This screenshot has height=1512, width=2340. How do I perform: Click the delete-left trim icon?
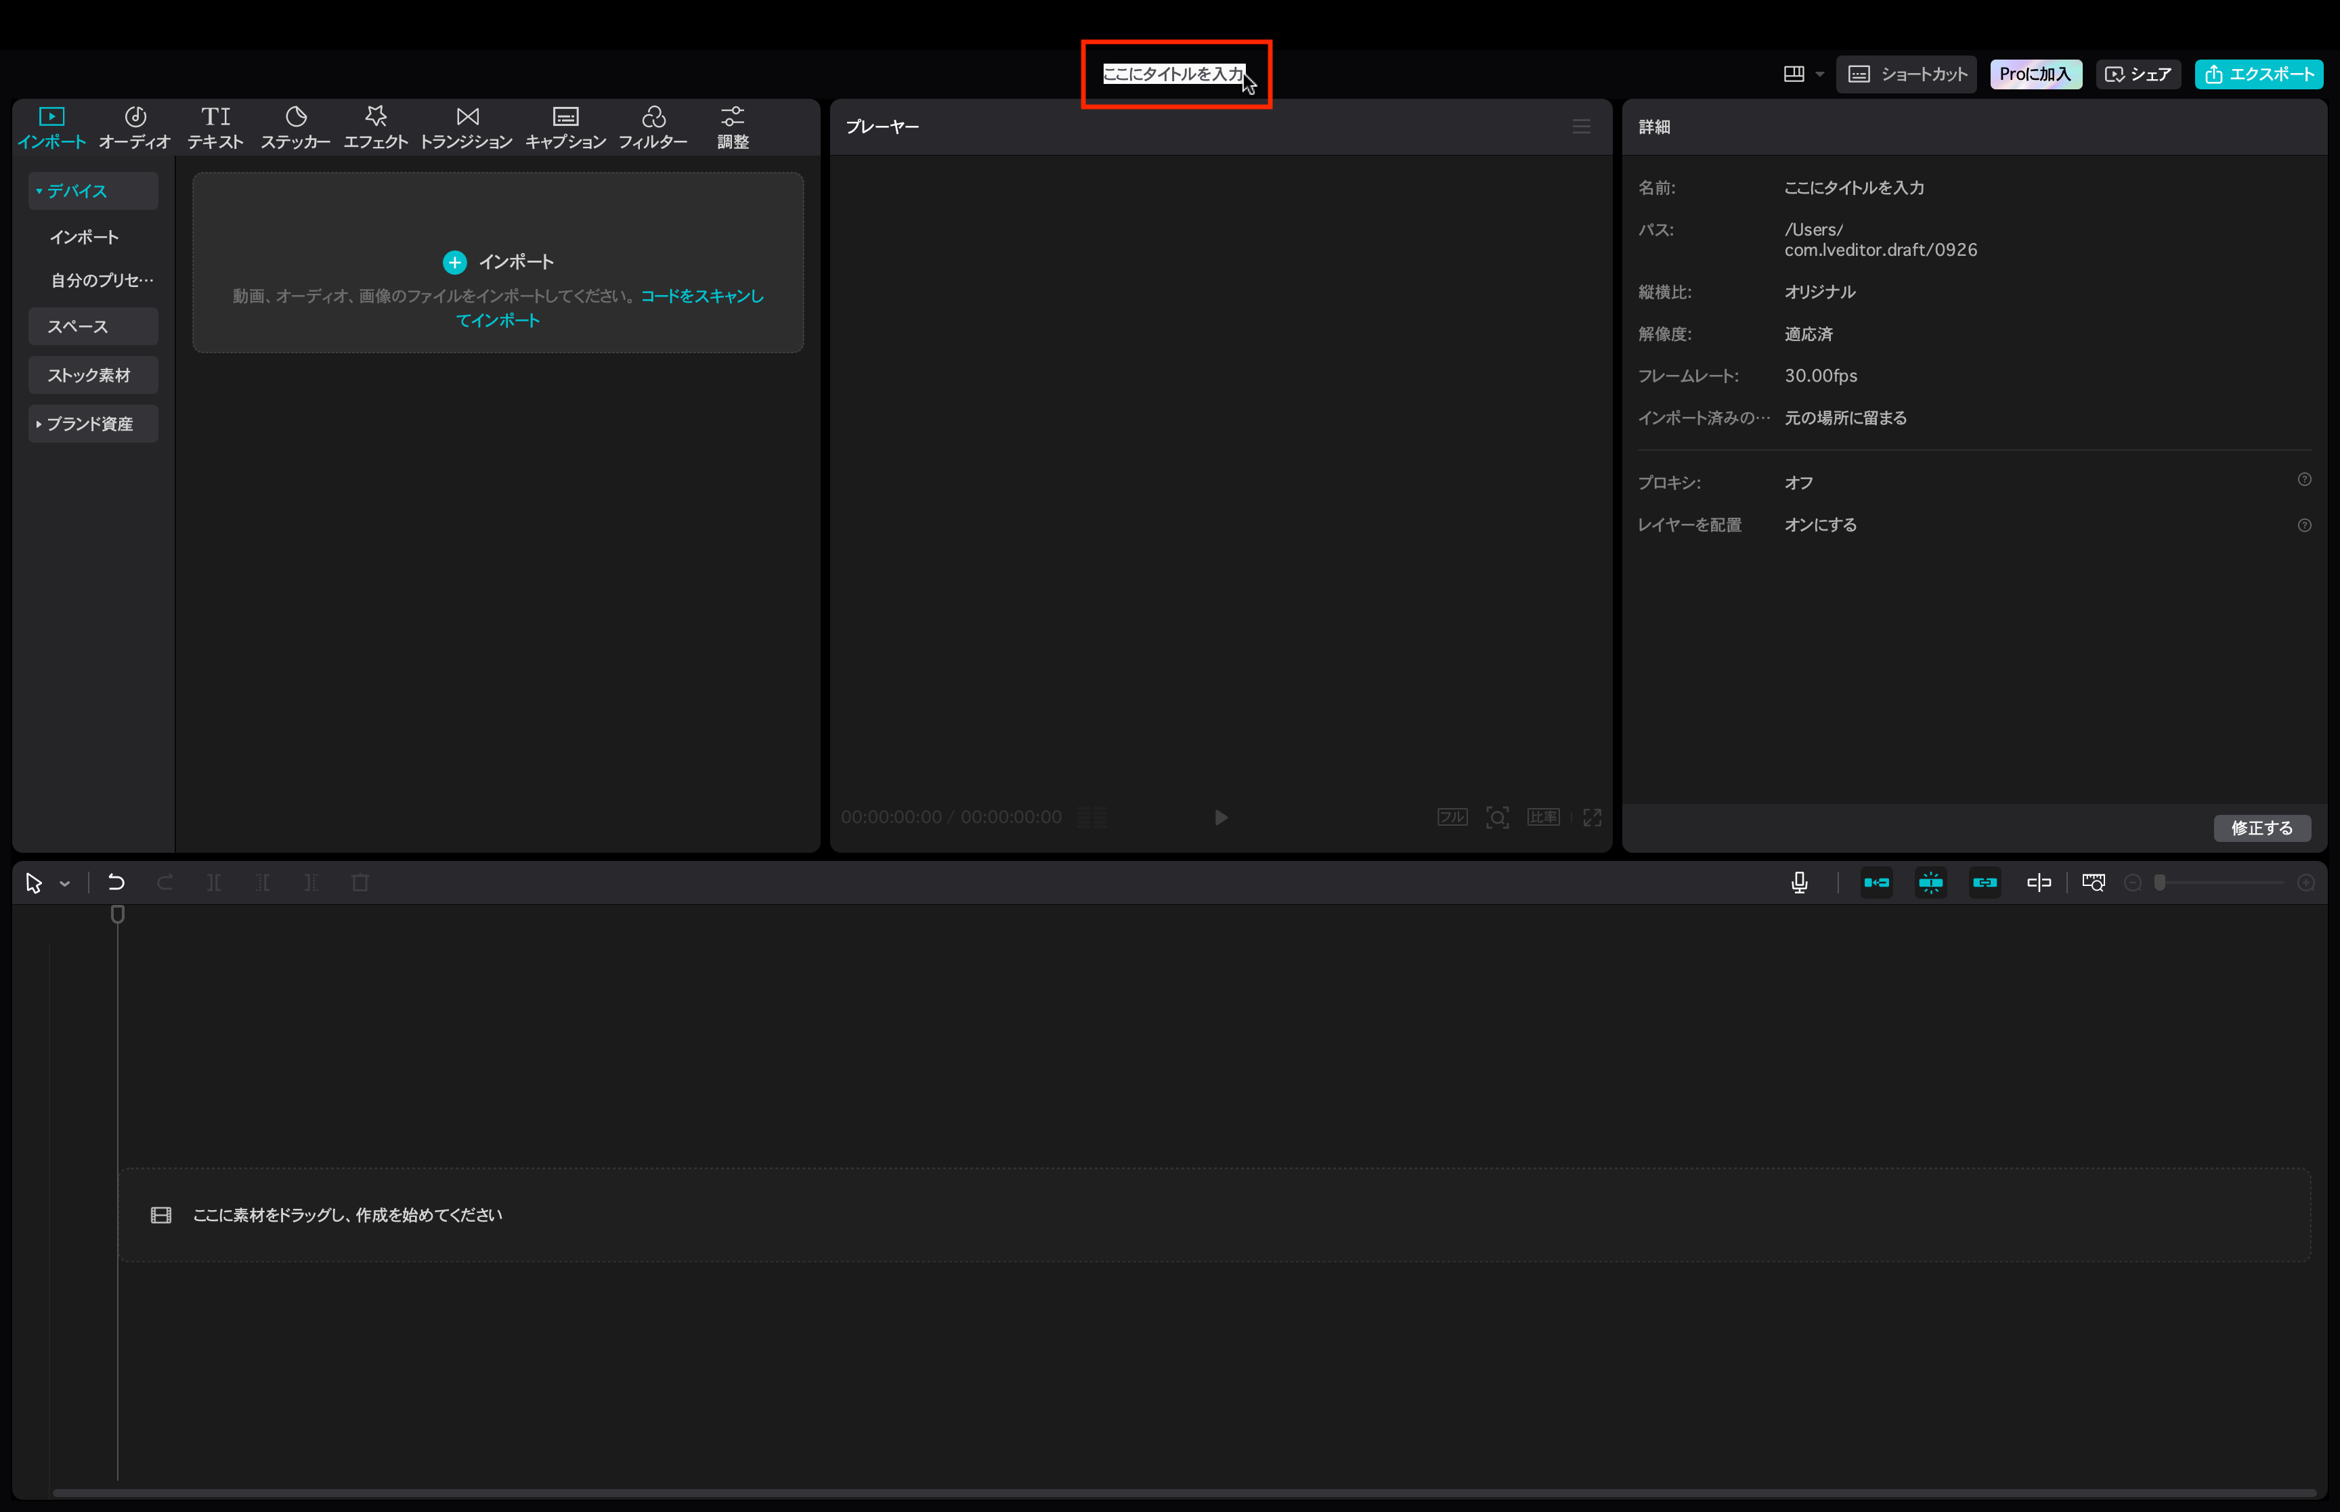[263, 883]
